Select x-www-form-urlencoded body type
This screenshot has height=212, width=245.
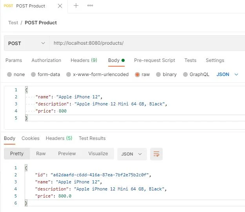click(x=69, y=74)
